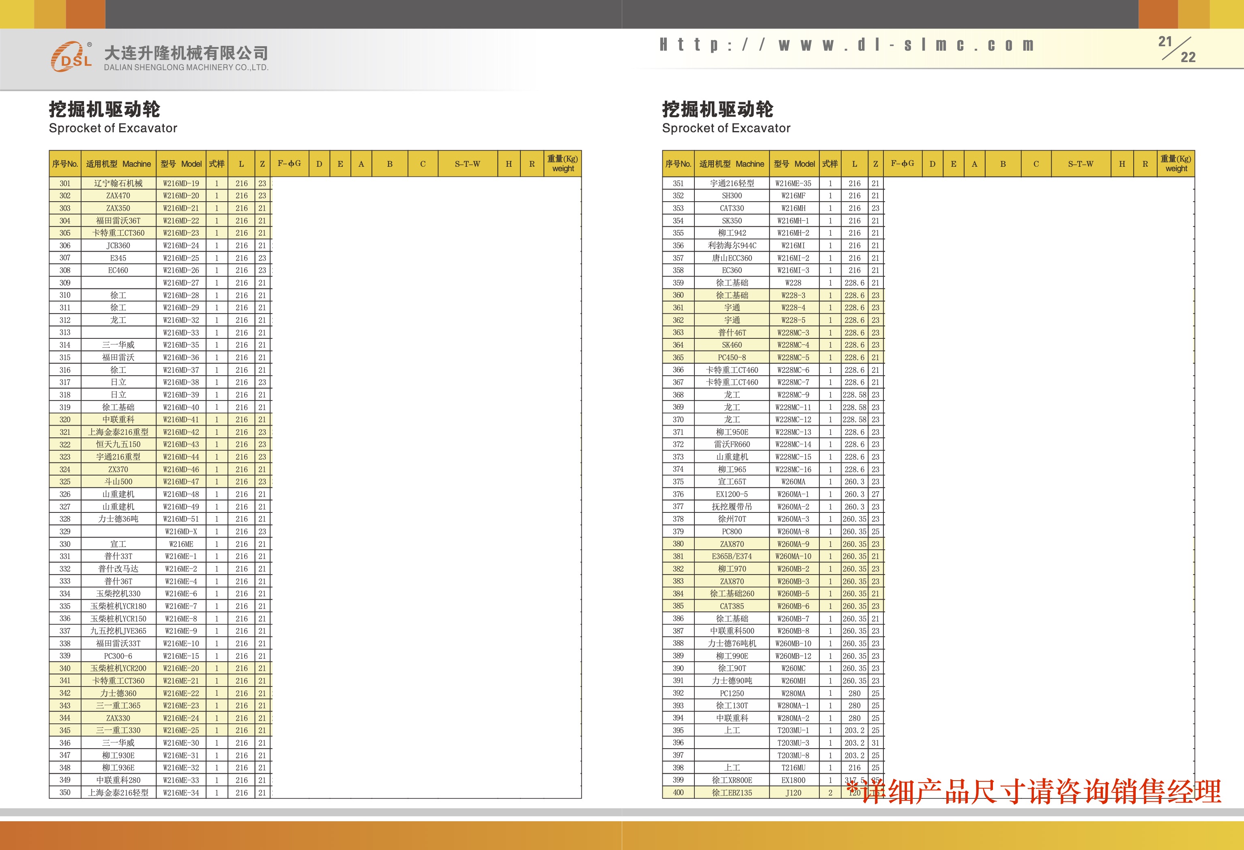Image resolution: width=1244 pixels, height=850 pixels.
Task: Click the 唐山ECC360 cell
Action: click(x=732, y=258)
